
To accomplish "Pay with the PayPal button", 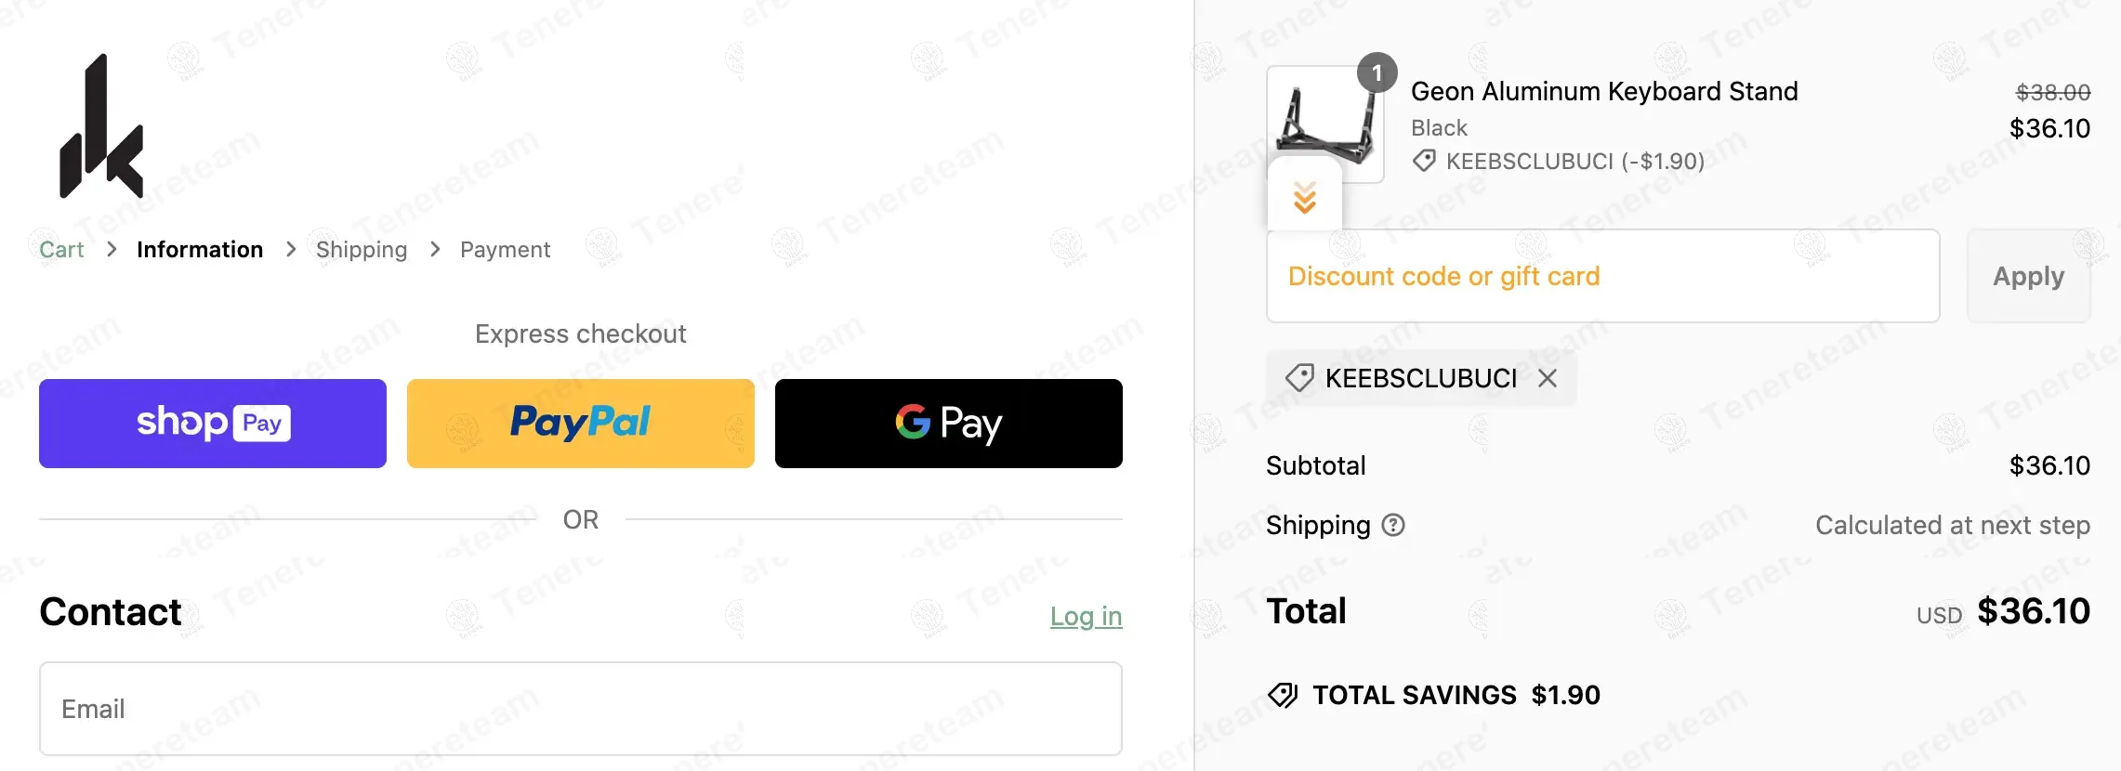I will click(x=581, y=424).
